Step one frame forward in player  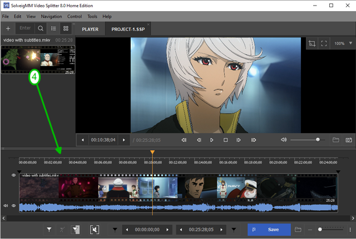pos(239,140)
